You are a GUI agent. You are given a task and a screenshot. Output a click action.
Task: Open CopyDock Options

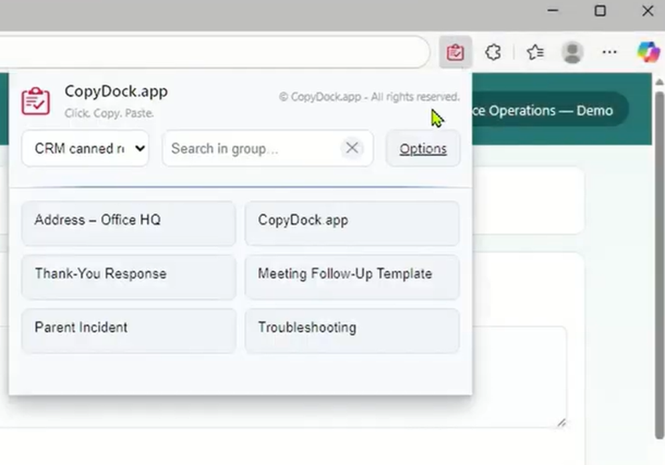[422, 148]
